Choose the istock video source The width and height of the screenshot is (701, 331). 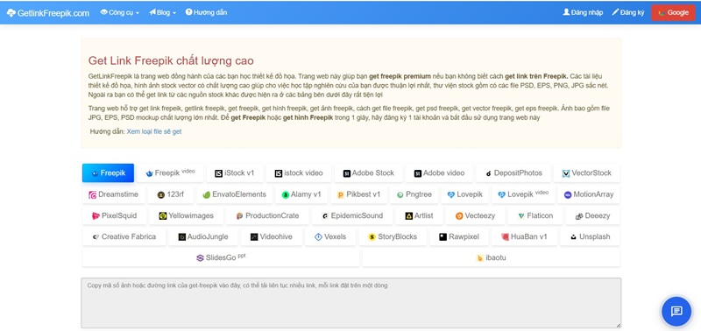click(x=299, y=173)
